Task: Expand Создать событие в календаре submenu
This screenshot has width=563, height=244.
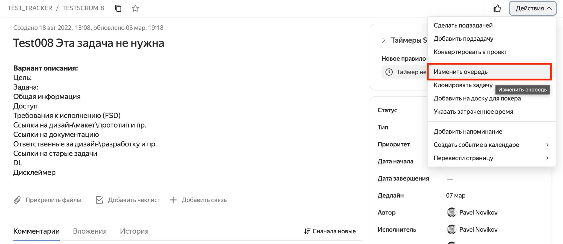Action: coord(547,145)
